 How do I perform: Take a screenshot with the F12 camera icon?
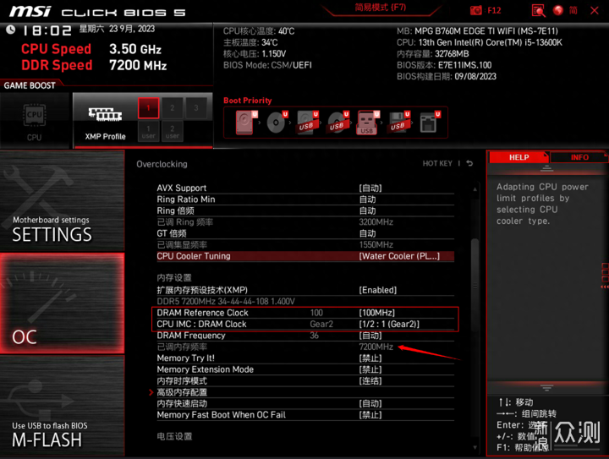coord(475,10)
